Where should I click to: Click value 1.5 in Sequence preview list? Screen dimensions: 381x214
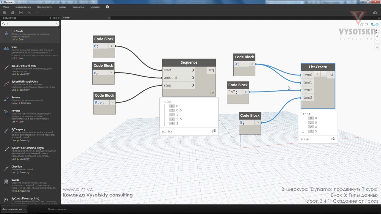pos(179,119)
